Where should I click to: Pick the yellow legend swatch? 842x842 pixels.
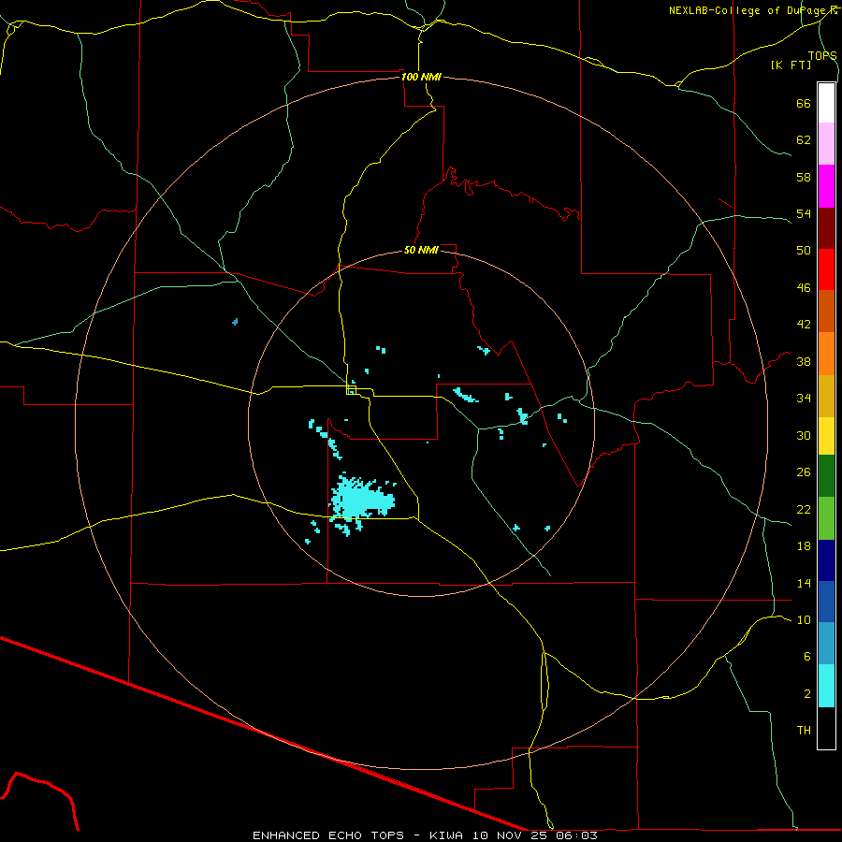[826, 436]
